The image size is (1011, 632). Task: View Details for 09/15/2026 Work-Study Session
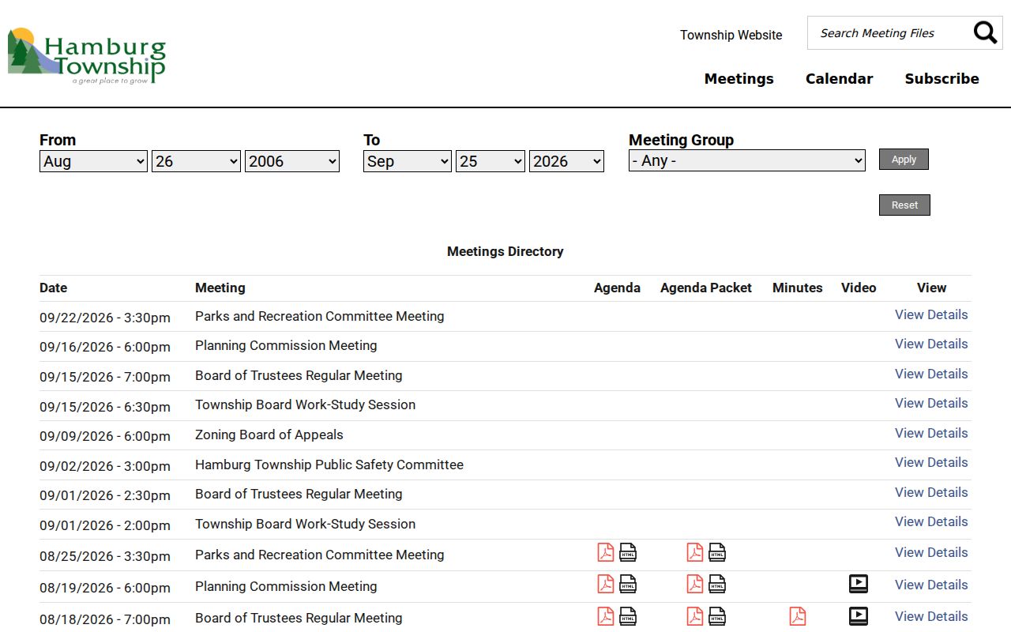pyautogui.click(x=931, y=403)
